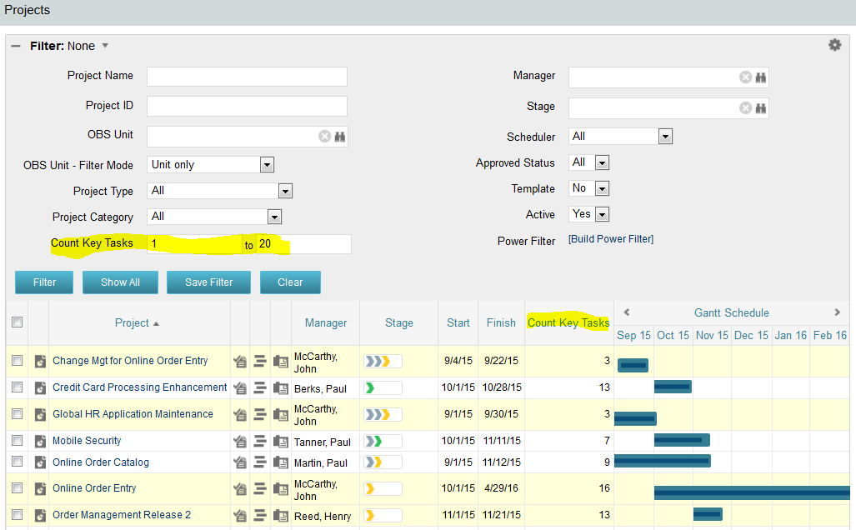Check the Global HR Application Maintenance row
This screenshot has width=856, height=530.
tap(18, 413)
